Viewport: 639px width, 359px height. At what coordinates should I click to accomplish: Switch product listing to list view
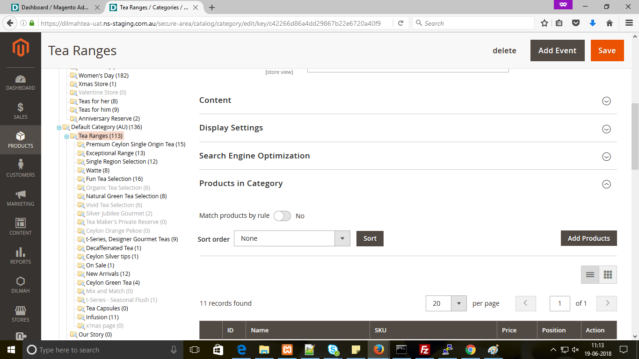coord(590,274)
